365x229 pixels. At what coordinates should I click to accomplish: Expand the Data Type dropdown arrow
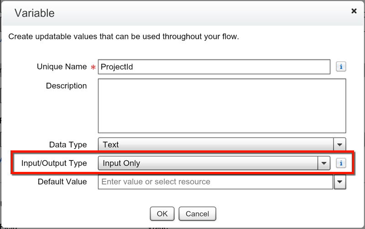pos(340,144)
